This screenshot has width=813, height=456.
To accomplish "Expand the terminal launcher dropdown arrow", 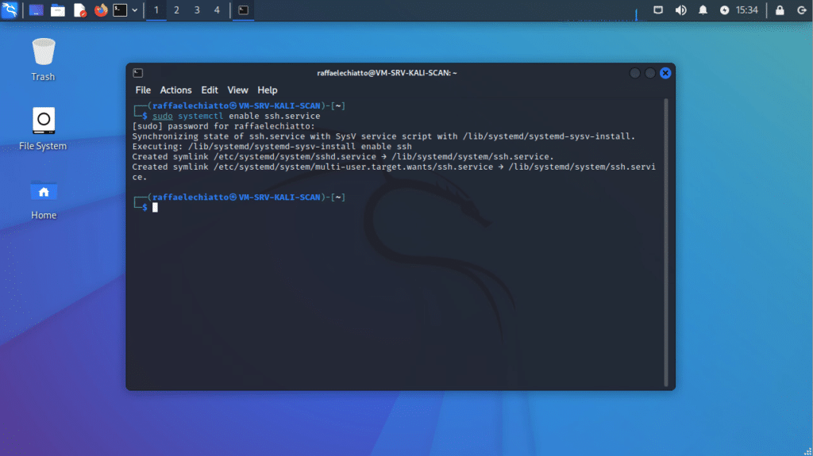I will 135,10.
